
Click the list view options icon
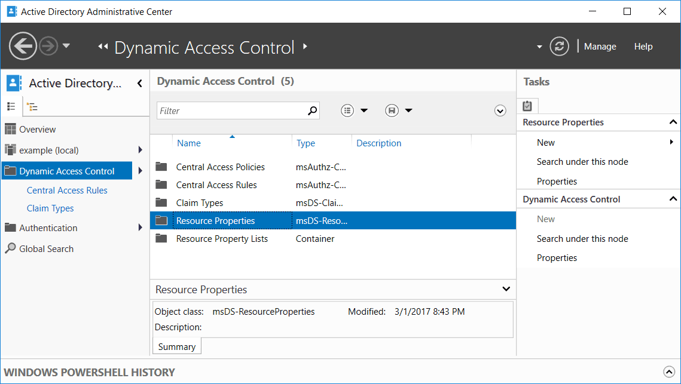[x=347, y=110]
